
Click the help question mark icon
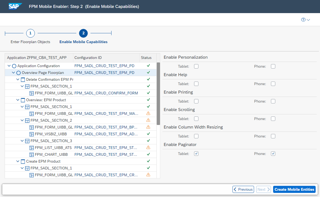303,20
